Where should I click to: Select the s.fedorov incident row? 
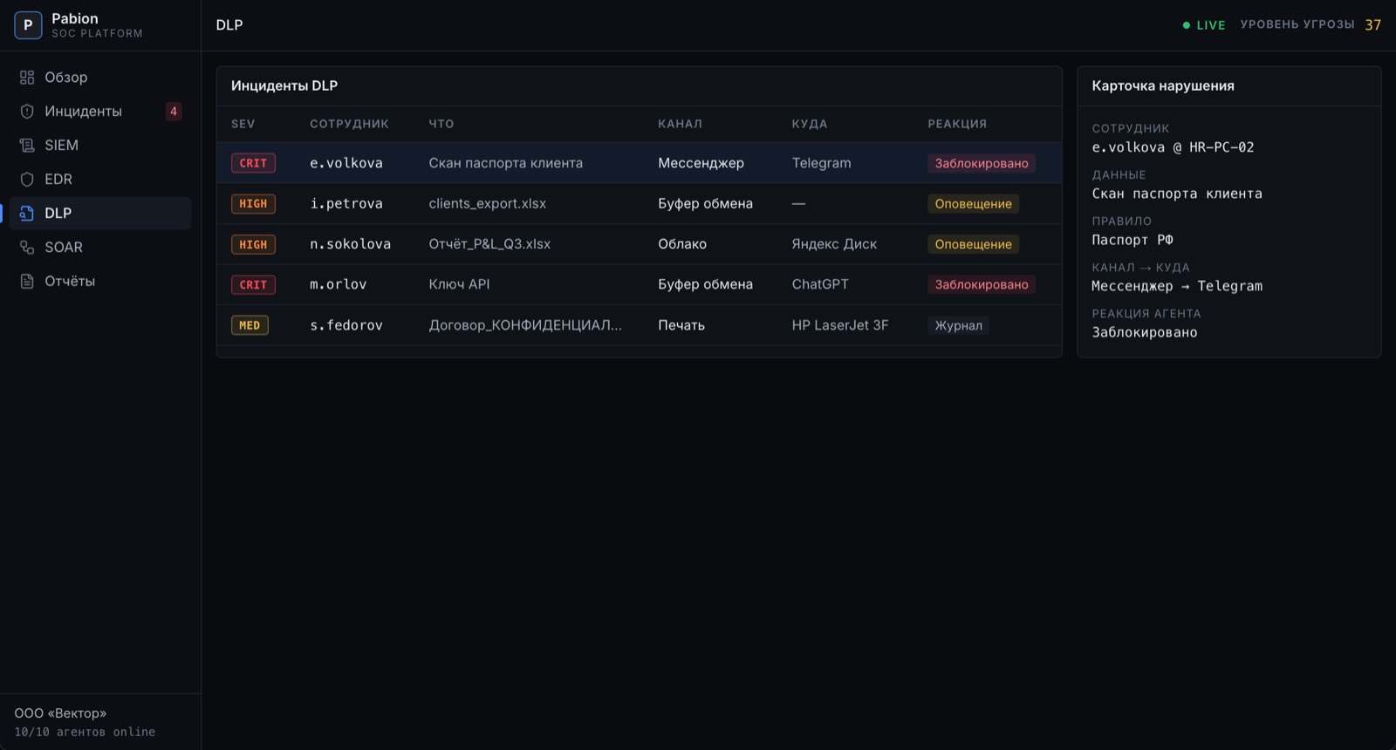pyautogui.click(x=639, y=325)
